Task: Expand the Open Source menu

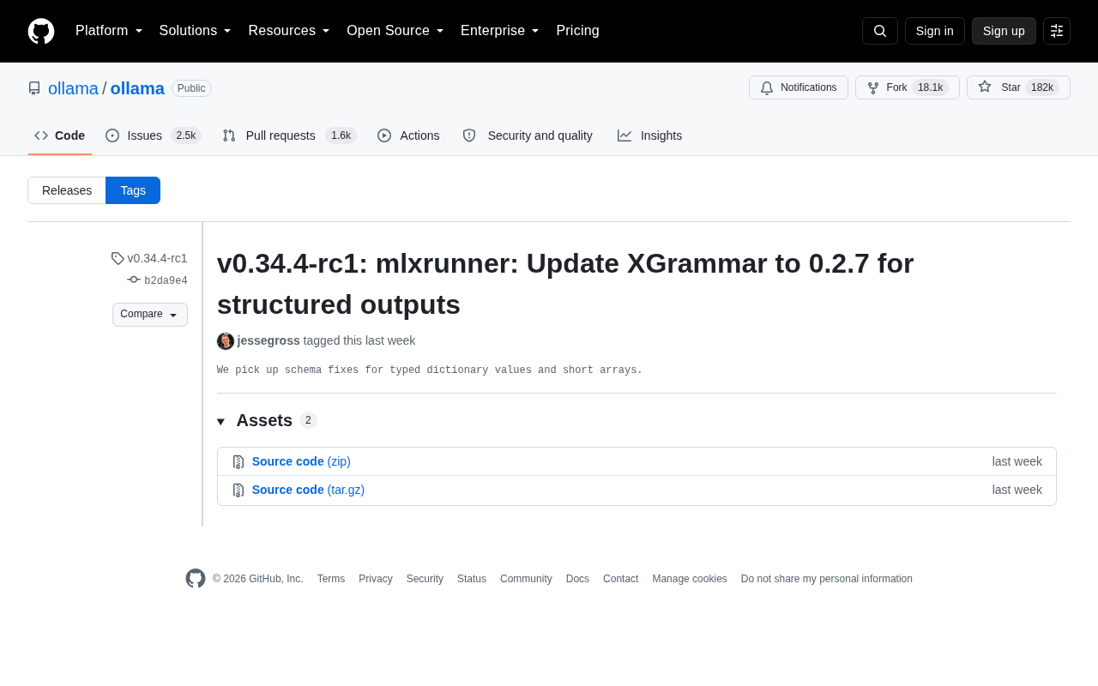Action: pyautogui.click(x=395, y=31)
